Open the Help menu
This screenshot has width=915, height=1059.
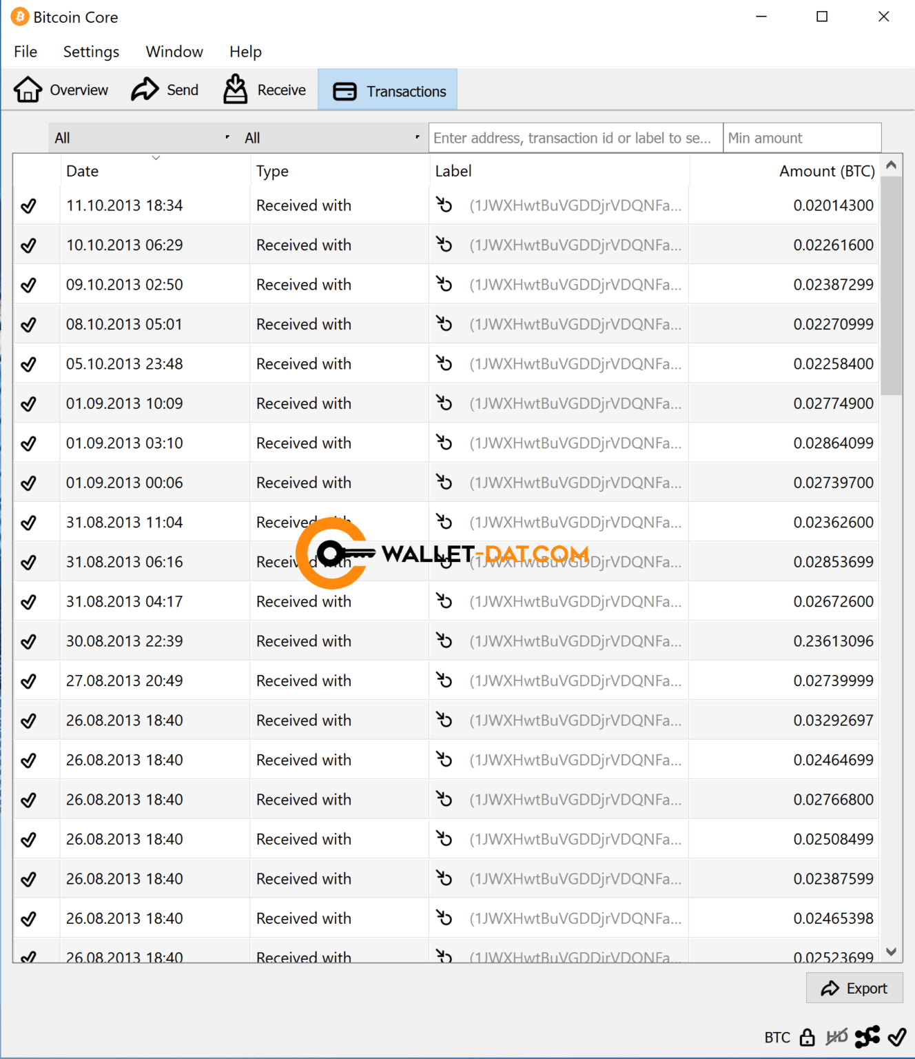(245, 52)
